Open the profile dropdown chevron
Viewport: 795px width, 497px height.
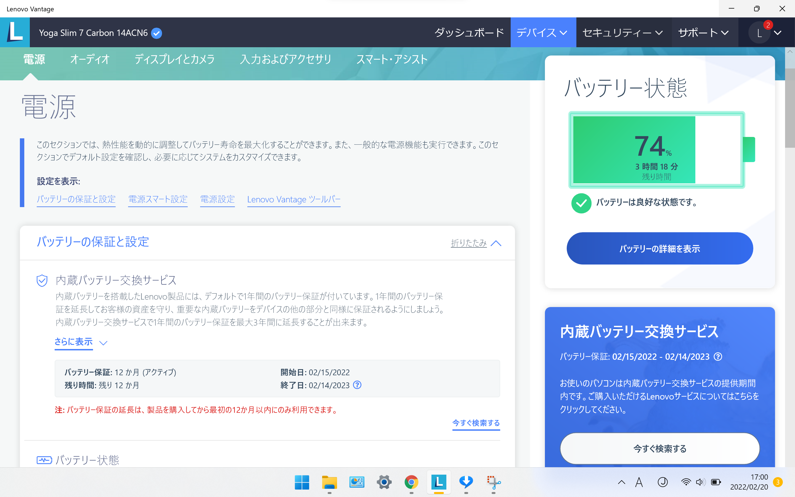click(x=777, y=33)
